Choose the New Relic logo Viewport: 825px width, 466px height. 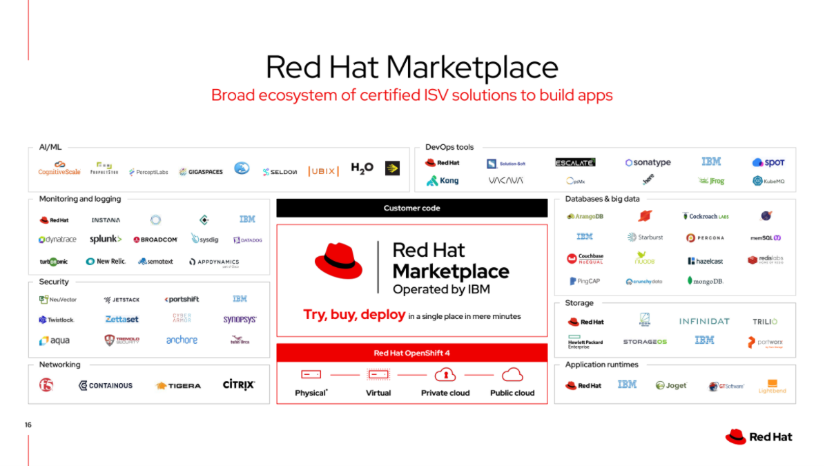[x=106, y=262]
